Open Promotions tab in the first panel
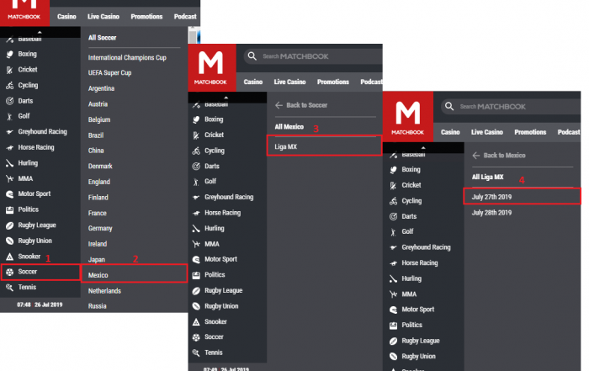 tap(146, 17)
